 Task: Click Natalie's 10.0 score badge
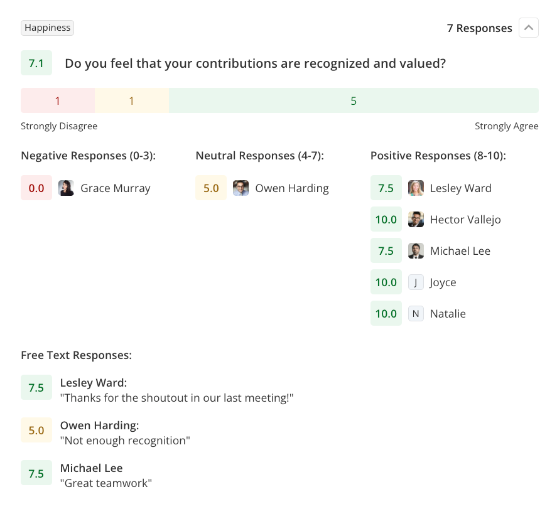[x=386, y=314]
